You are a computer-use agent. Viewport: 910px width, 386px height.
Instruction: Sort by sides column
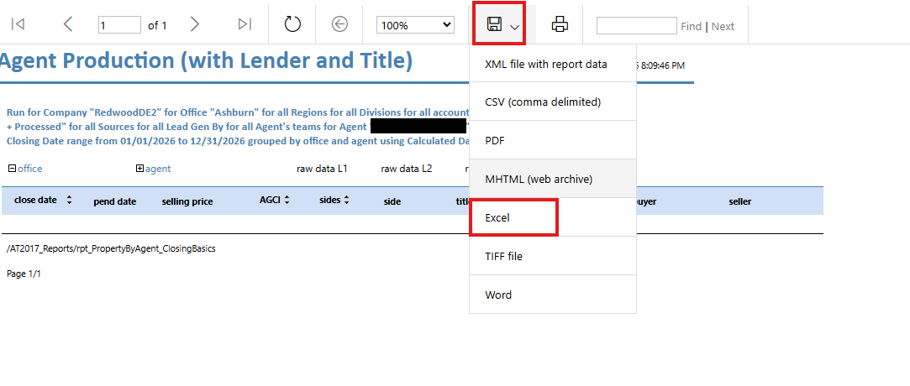[x=346, y=200]
